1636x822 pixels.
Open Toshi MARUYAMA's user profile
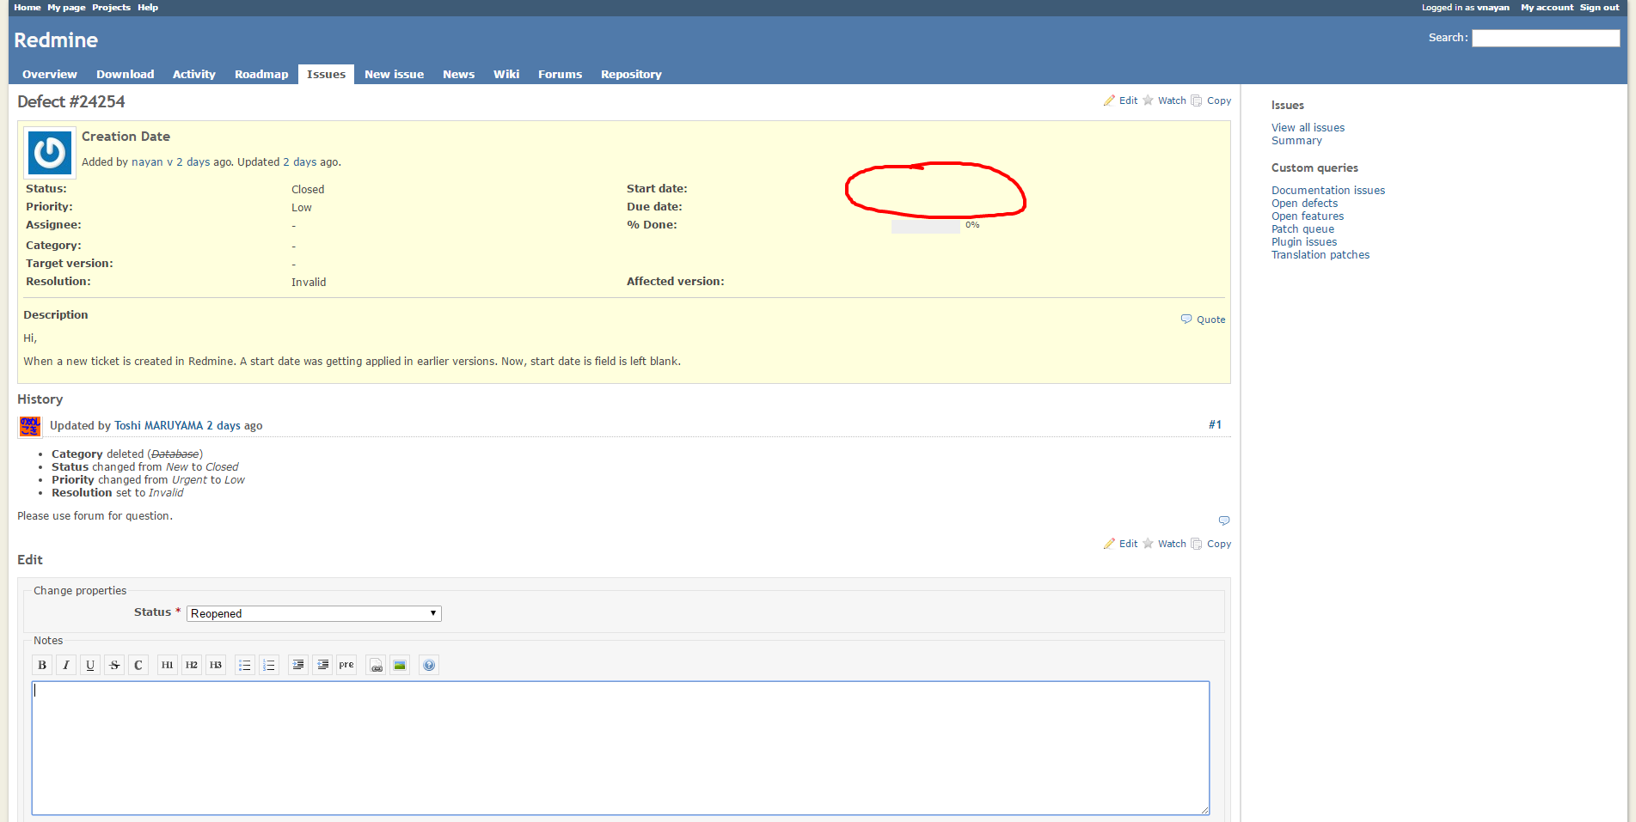point(158,426)
